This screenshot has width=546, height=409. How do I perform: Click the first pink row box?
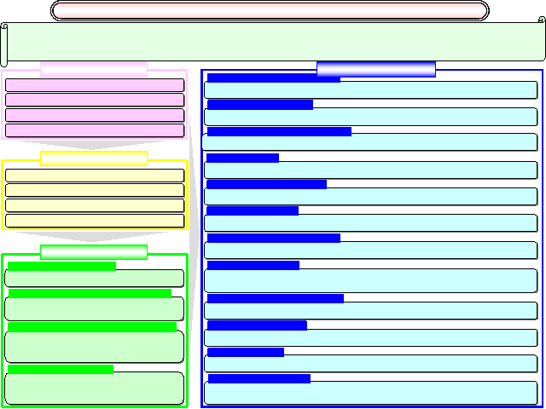(x=95, y=85)
